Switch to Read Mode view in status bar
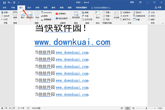This screenshot has height=110, width=165. pyautogui.click(x=122, y=108)
